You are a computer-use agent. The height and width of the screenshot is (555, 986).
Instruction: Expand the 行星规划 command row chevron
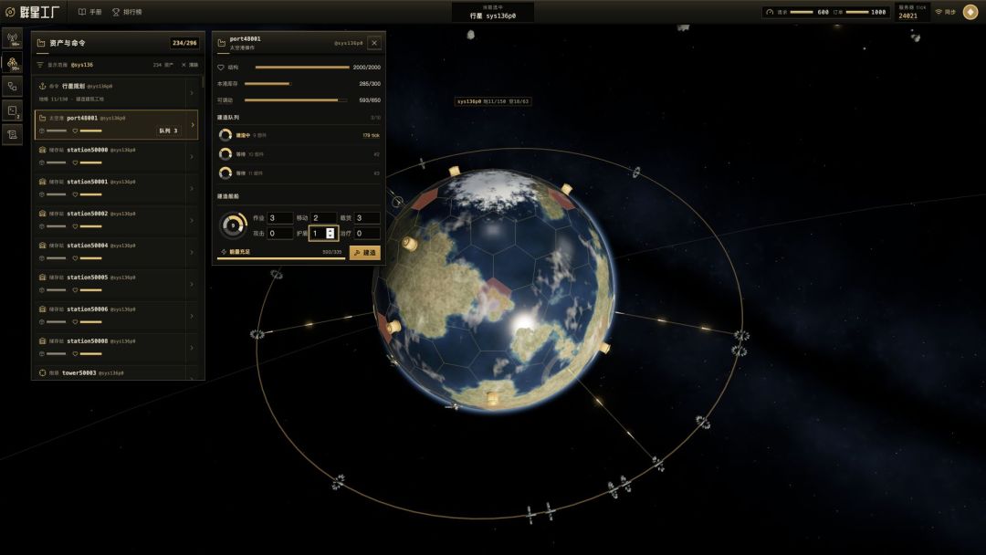pos(192,92)
